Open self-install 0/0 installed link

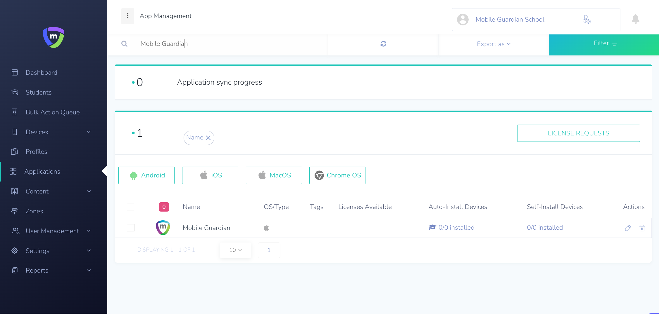point(545,228)
